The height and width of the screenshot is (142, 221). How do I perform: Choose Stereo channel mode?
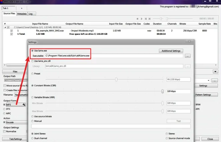(167, 134)
